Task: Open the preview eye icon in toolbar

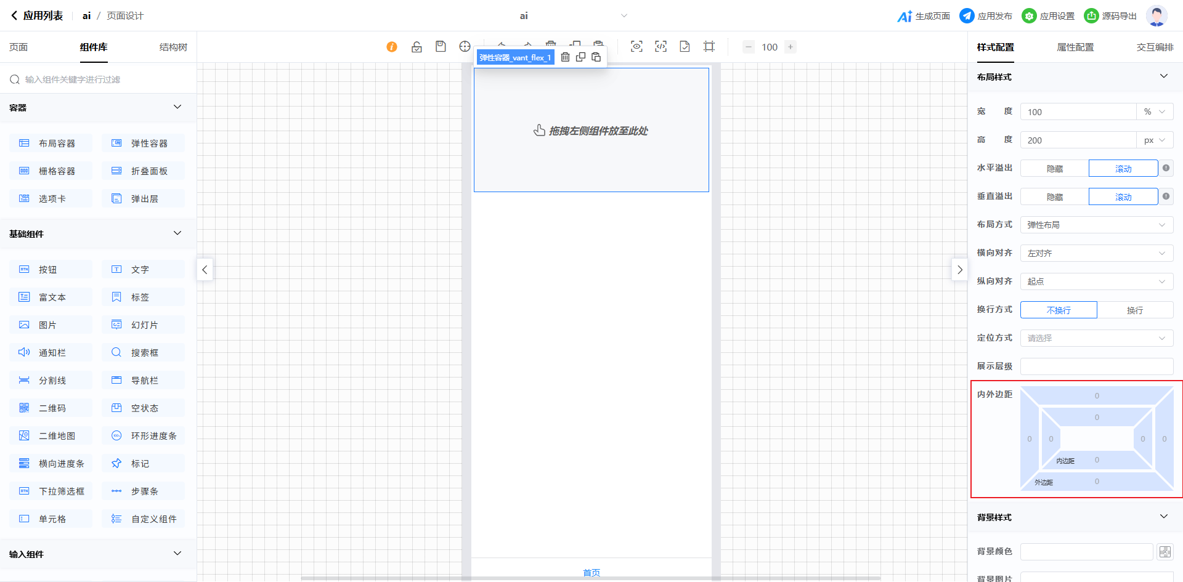Action: click(636, 47)
